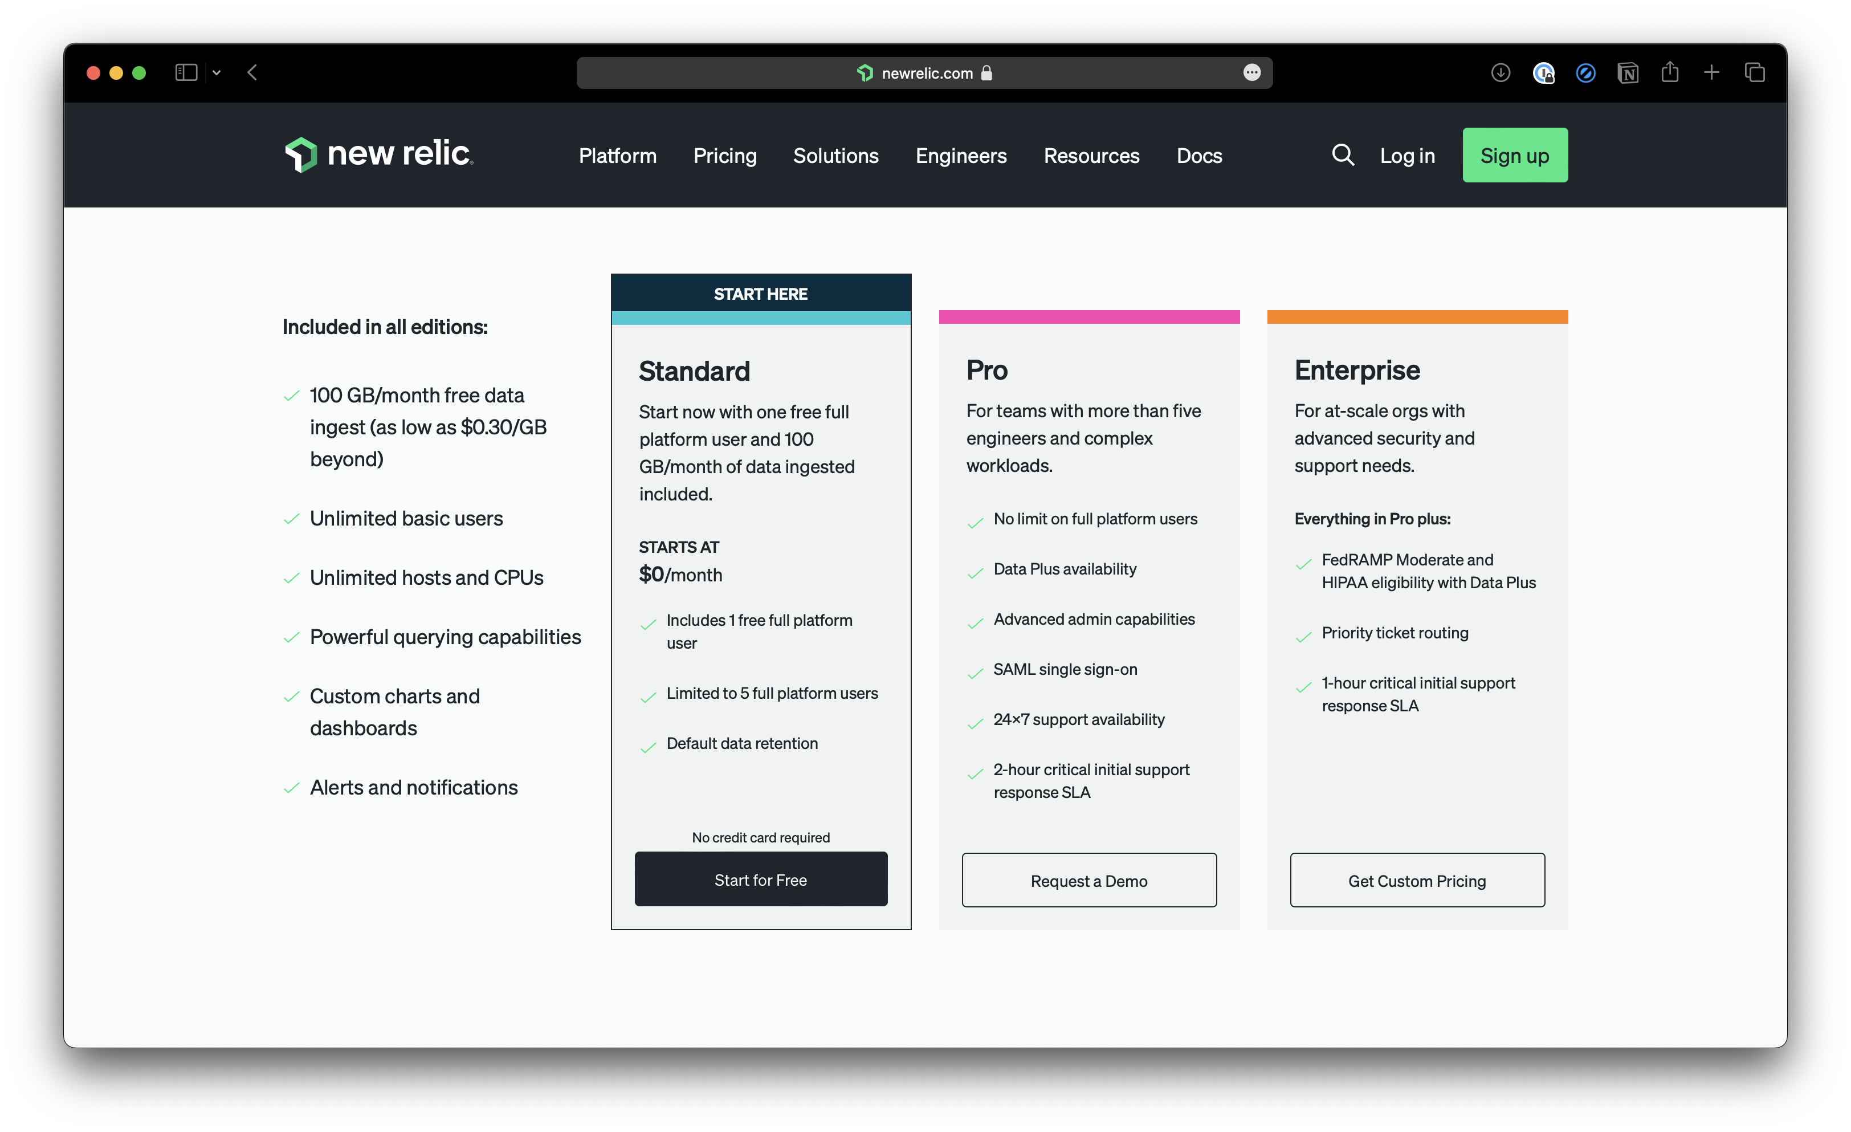
Task: Show the tab overview icon
Action: pyautogui.click(x=1754, y=73)
